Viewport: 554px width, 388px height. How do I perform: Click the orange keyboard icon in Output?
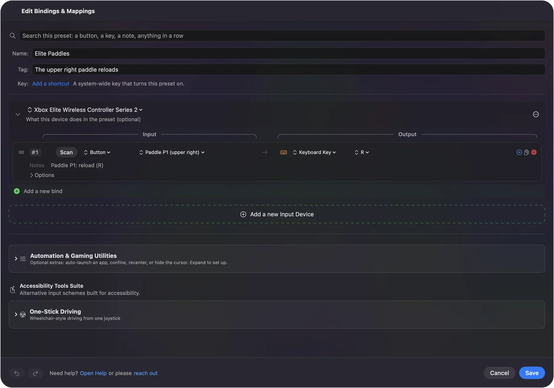tap(284, 152)
